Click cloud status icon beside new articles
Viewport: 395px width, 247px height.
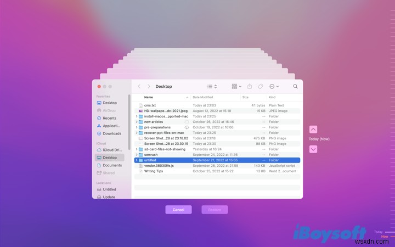click(x=187, y=122)
